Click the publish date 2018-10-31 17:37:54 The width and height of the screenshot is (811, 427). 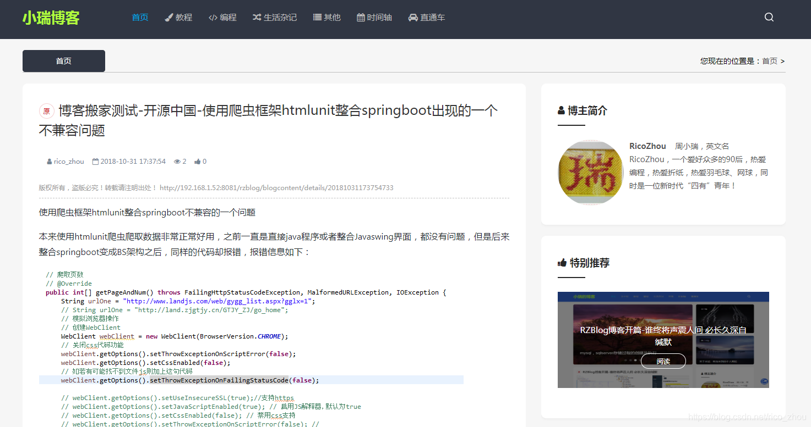(x=133, y=162)
